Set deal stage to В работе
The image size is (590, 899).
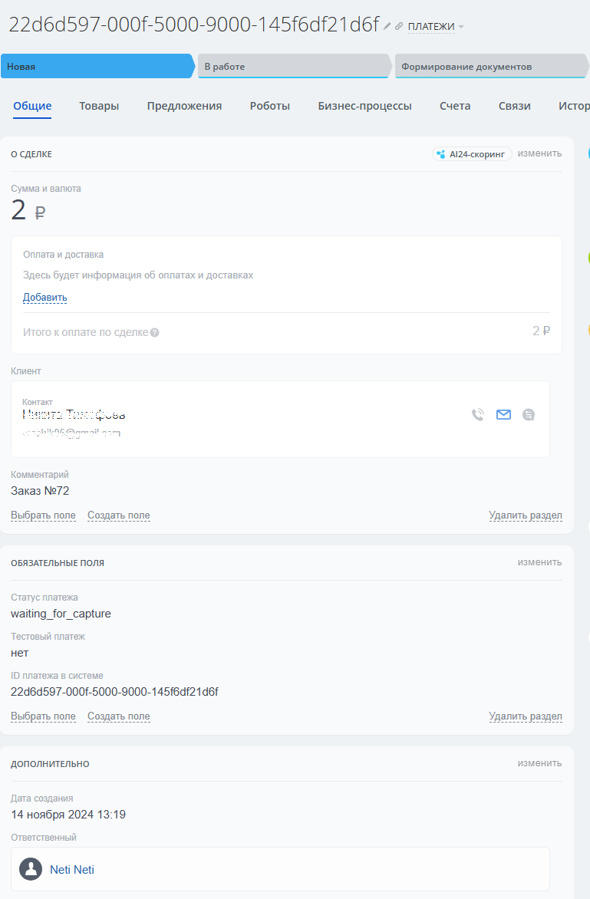[x=294, y=67]
